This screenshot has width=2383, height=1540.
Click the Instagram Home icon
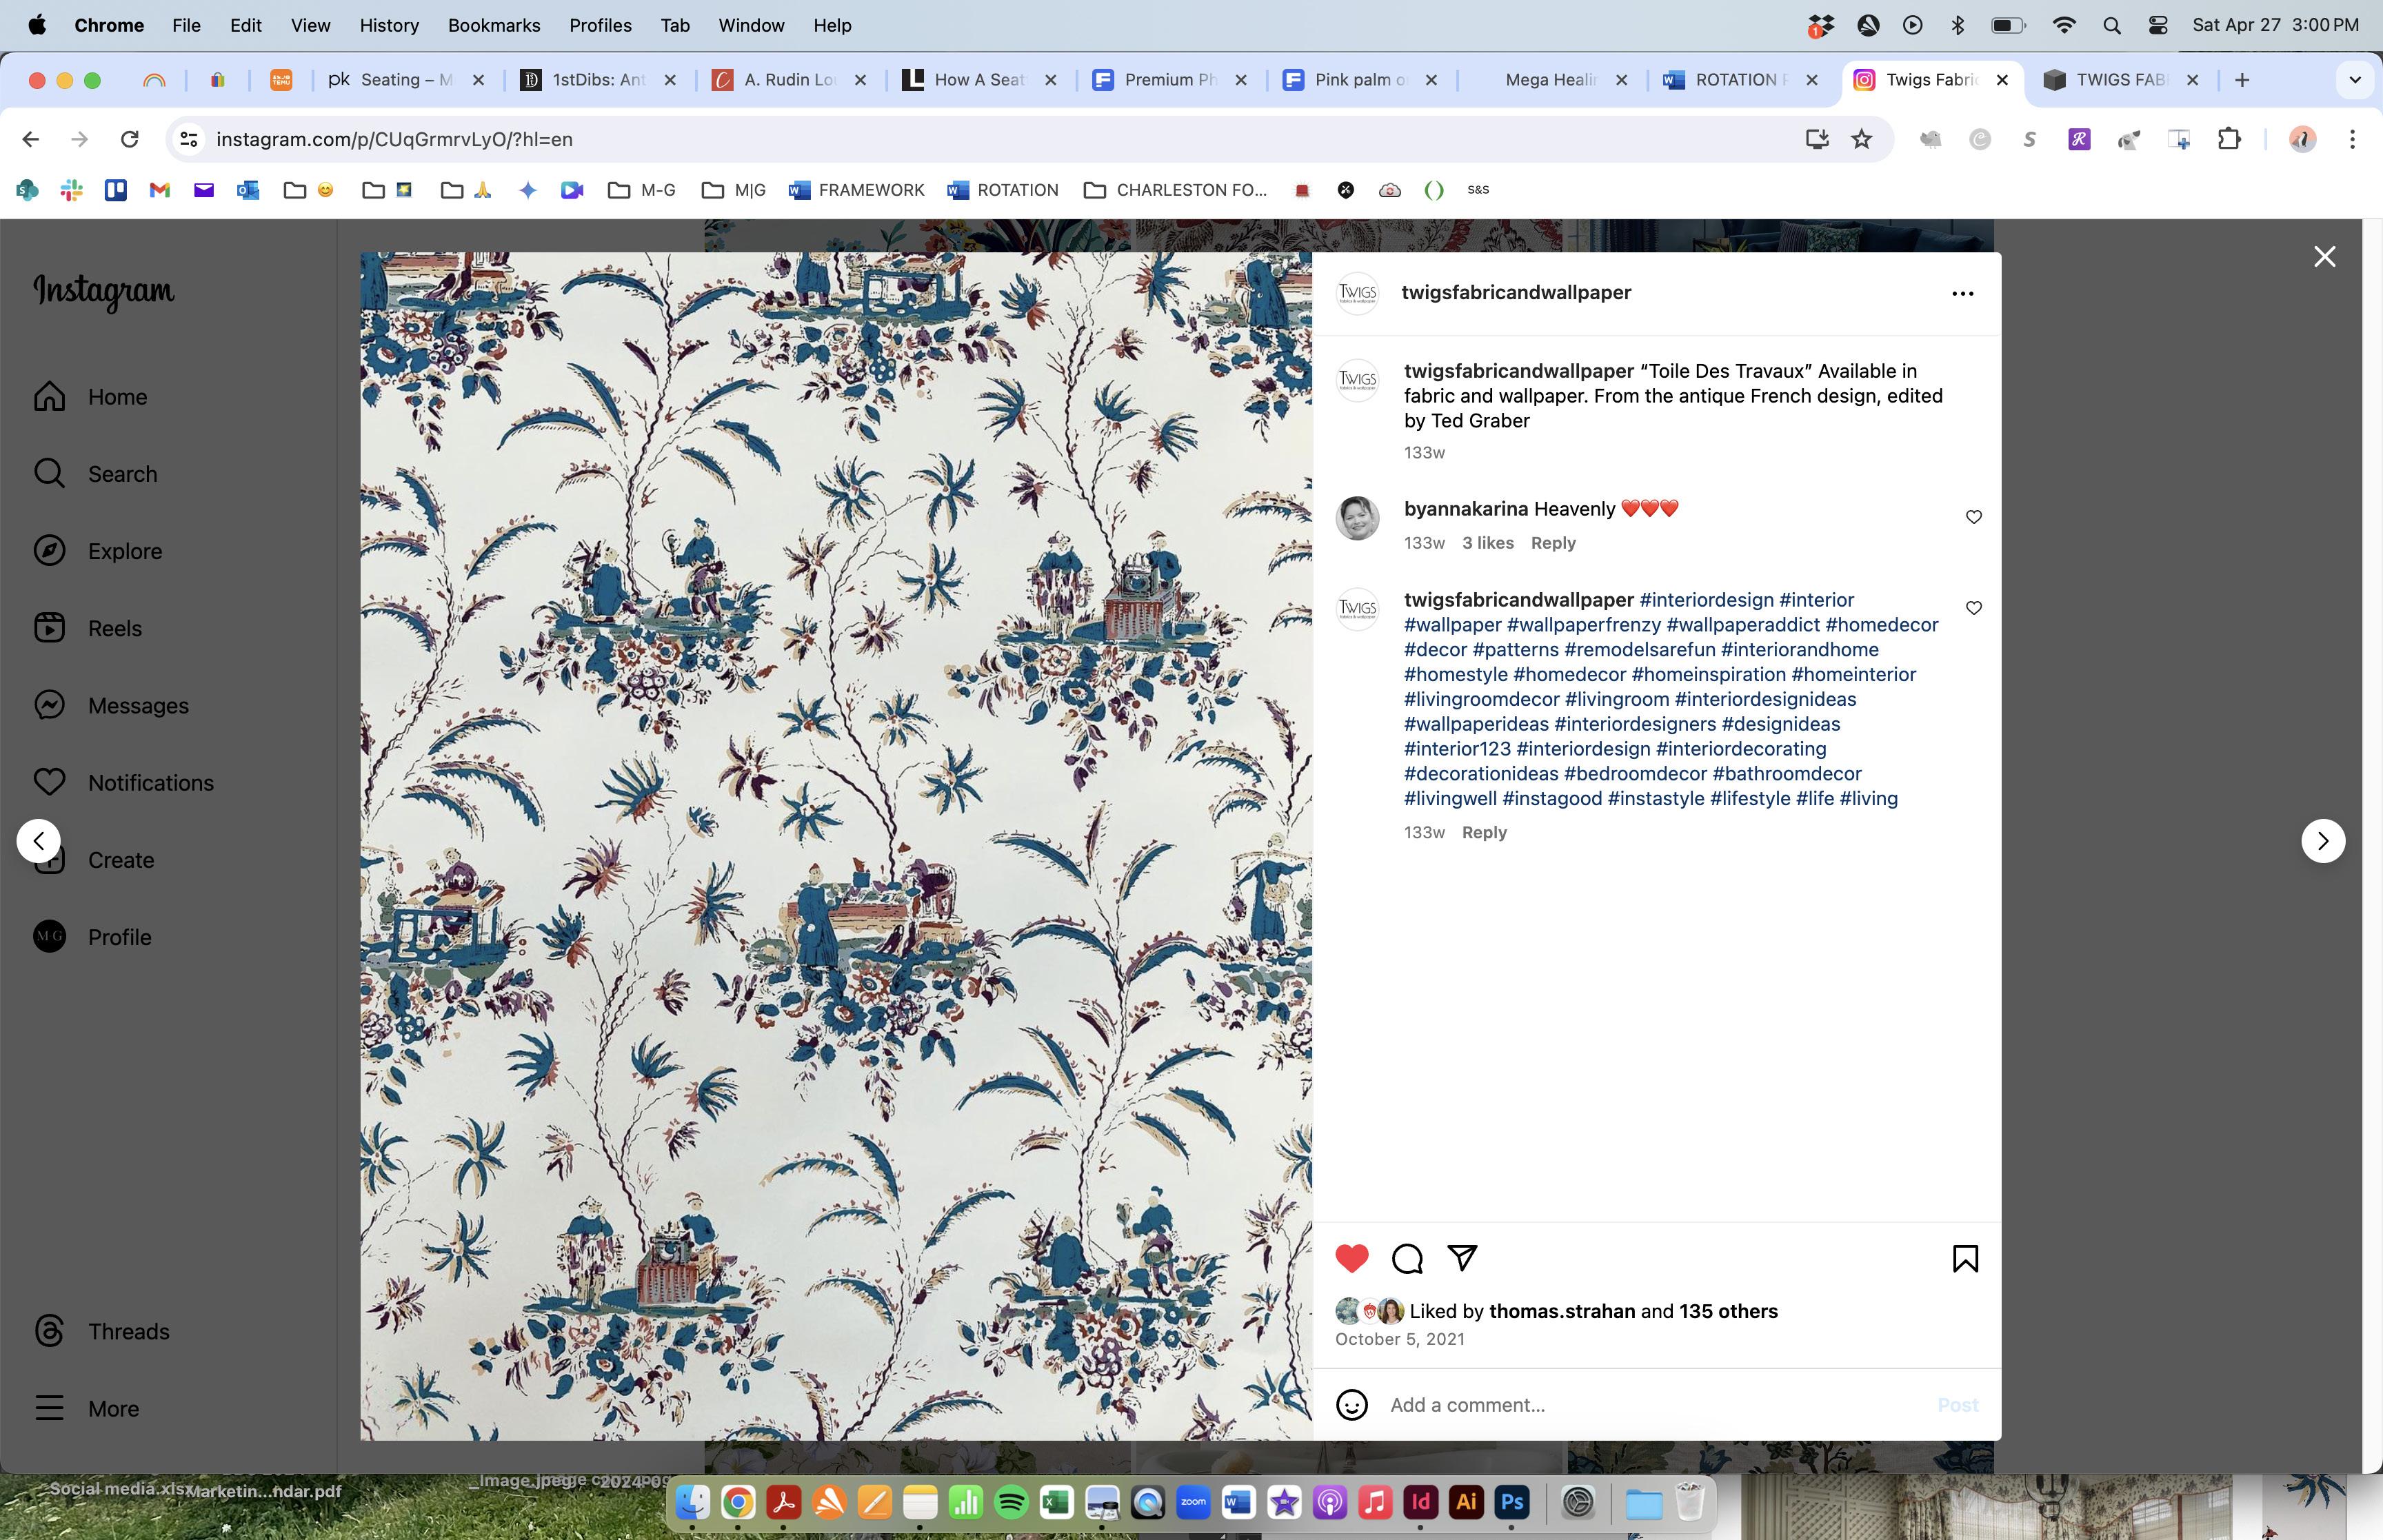50,397
